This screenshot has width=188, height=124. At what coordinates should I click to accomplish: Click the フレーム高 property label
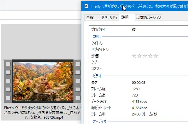tap(98, 95)
